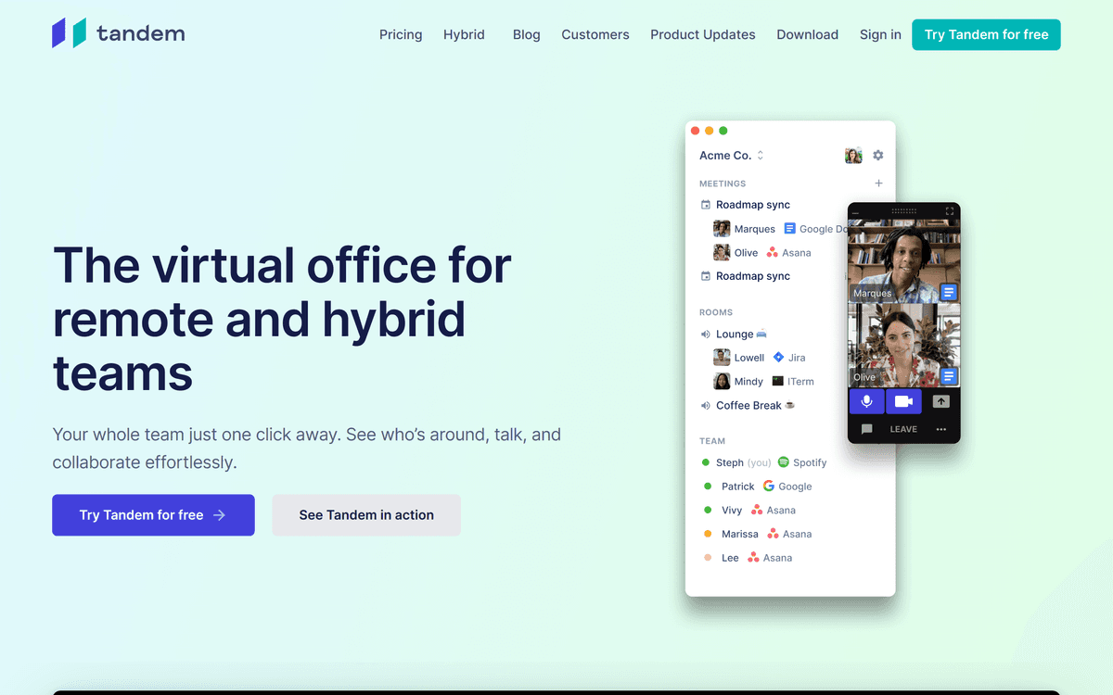
Task: Click the purple Try Tandem for free button with arrow
Action: (153, 515)
